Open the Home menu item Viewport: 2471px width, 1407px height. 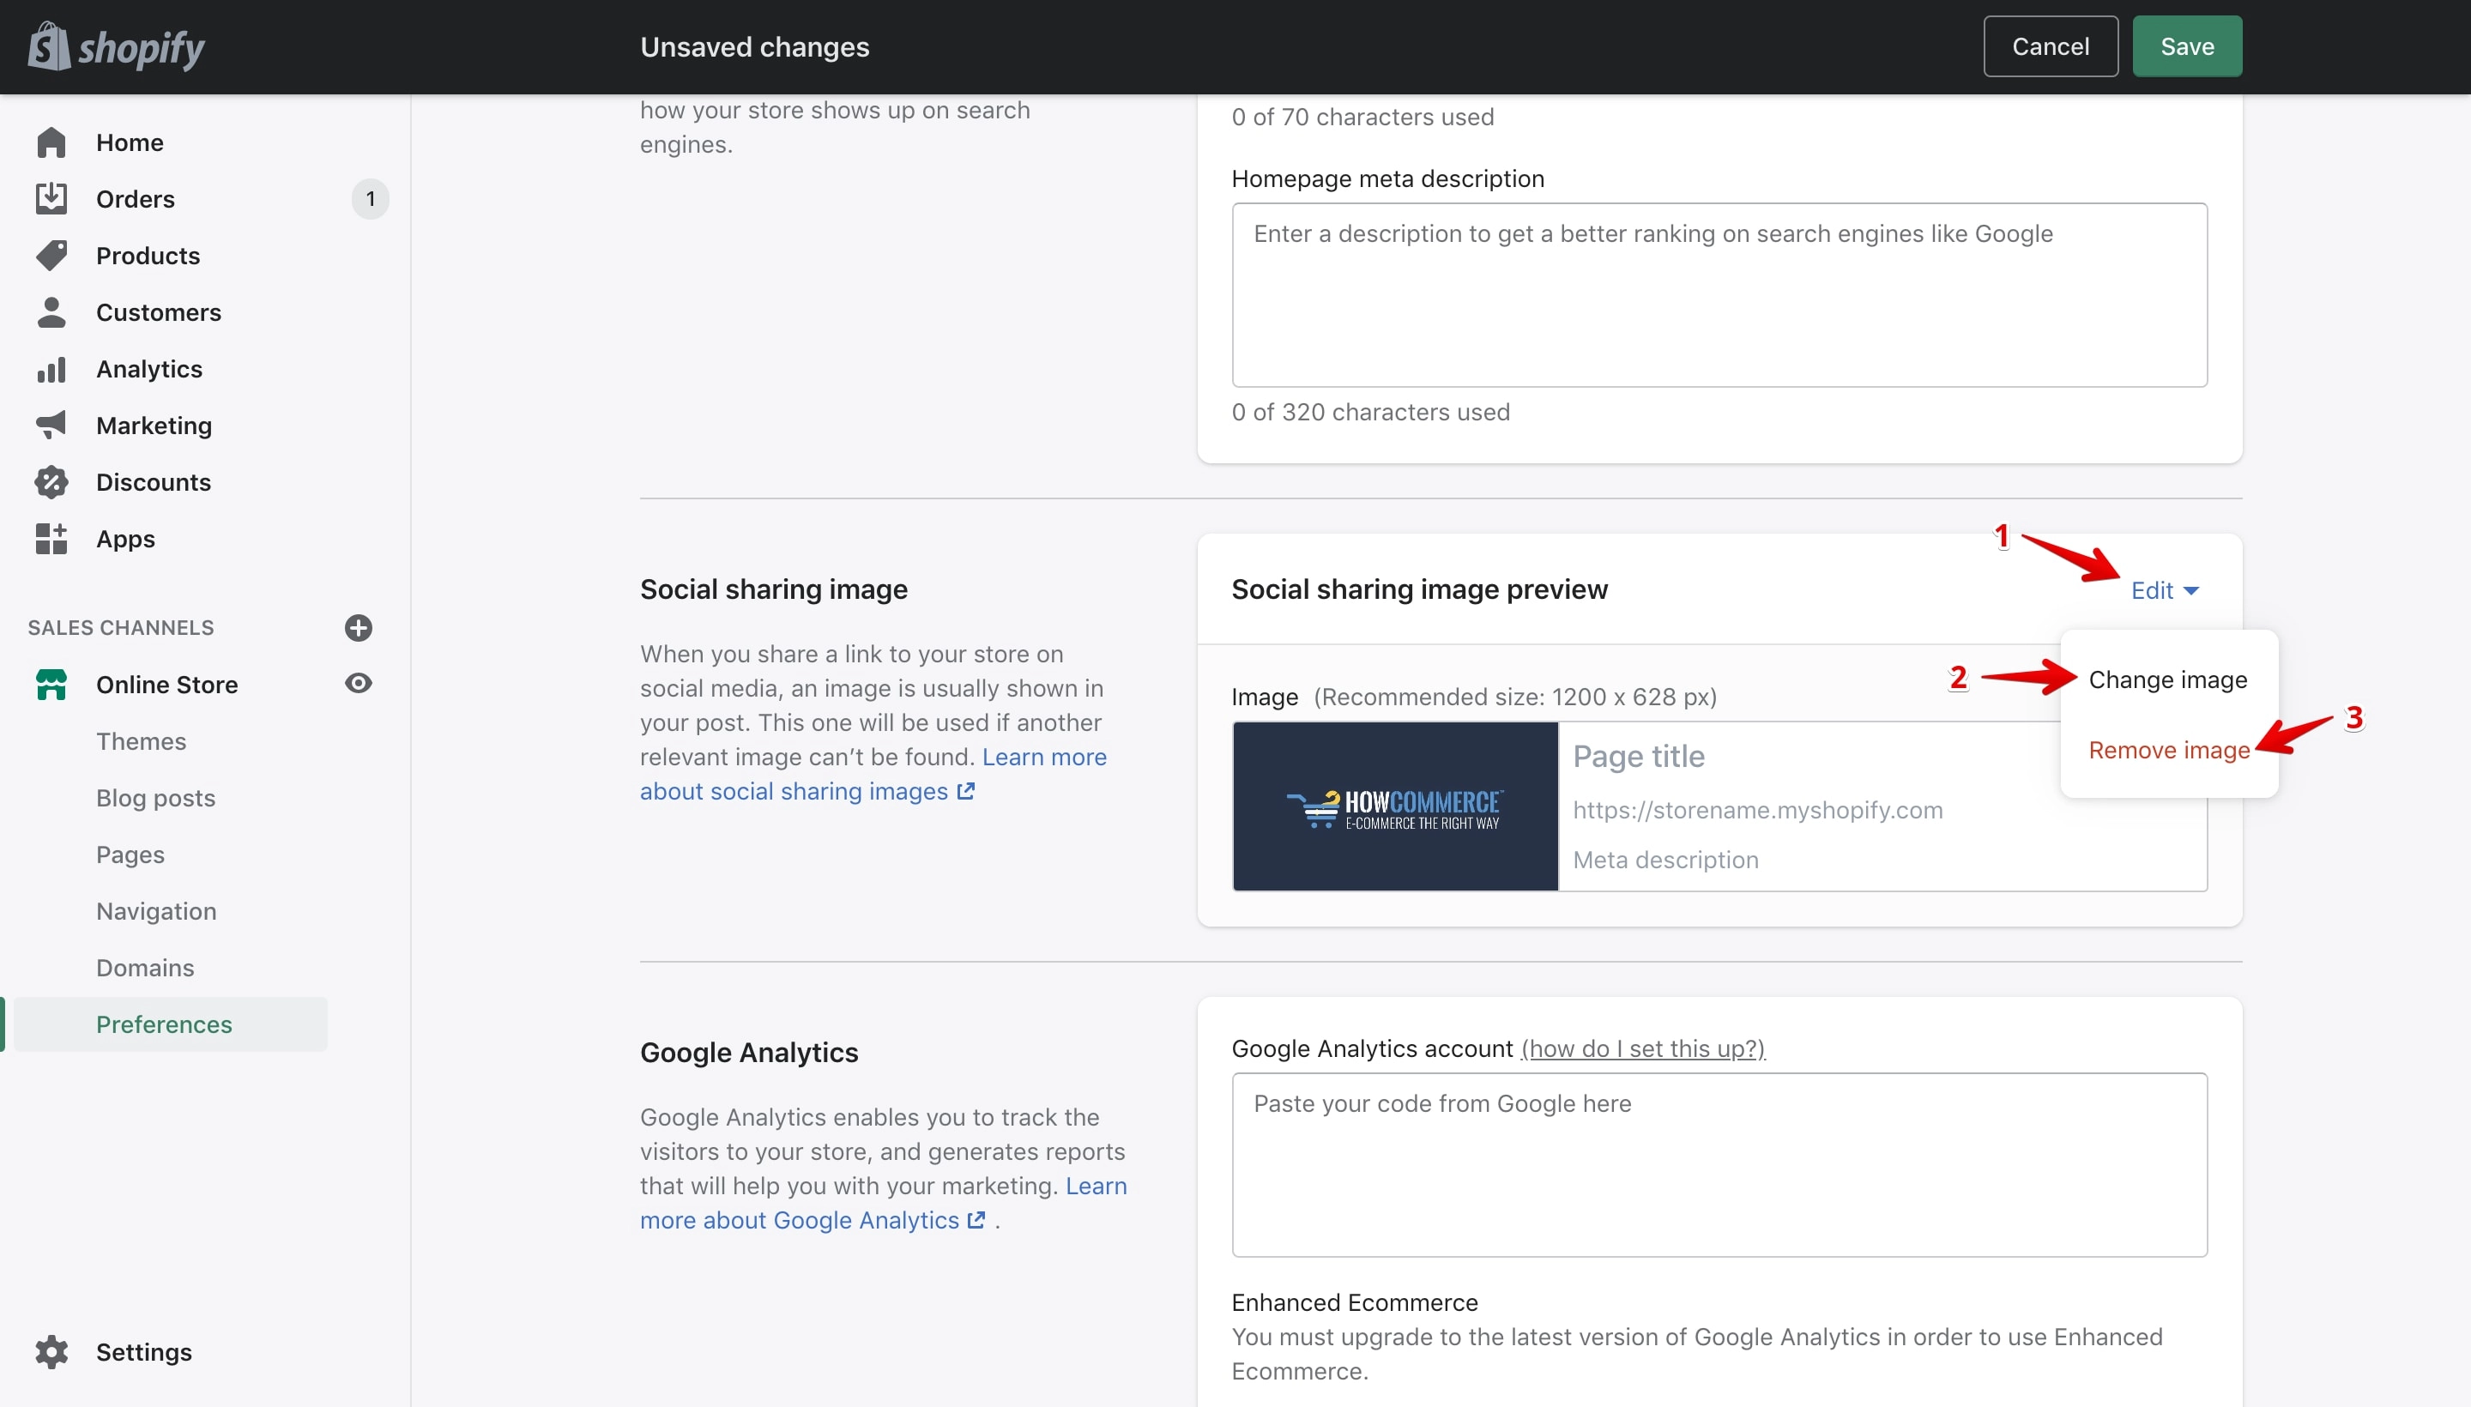click(130, 143)
